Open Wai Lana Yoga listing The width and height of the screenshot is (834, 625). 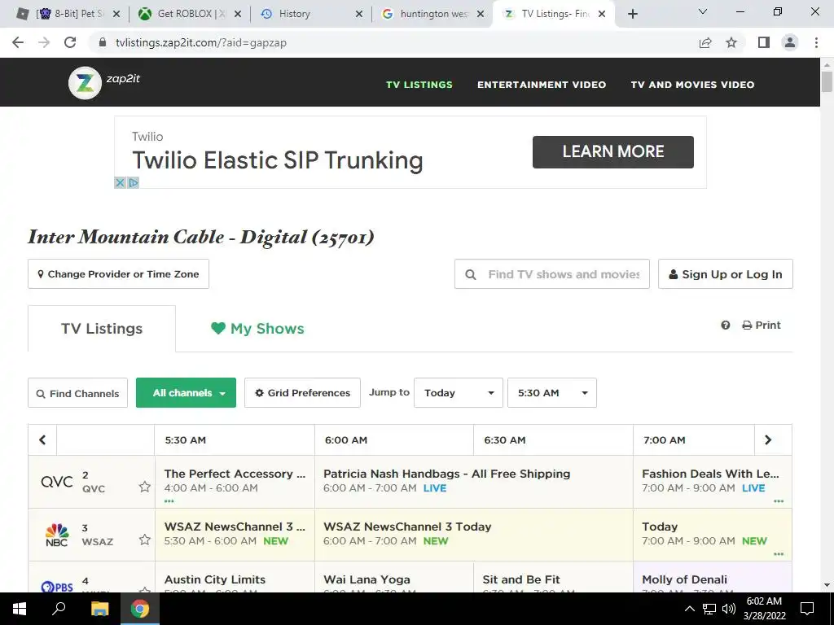tap(394, 577)
